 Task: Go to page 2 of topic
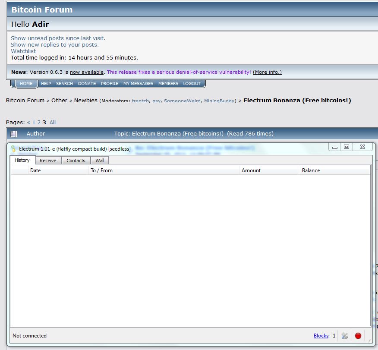coord(38,122)
